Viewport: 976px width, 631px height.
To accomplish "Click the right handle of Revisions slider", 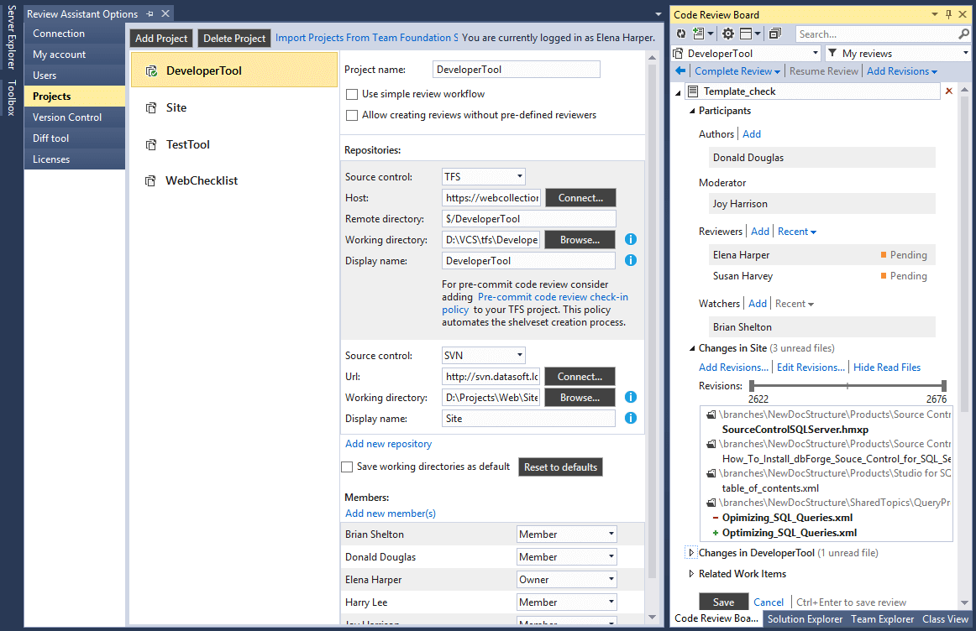I will click(944, 386).
